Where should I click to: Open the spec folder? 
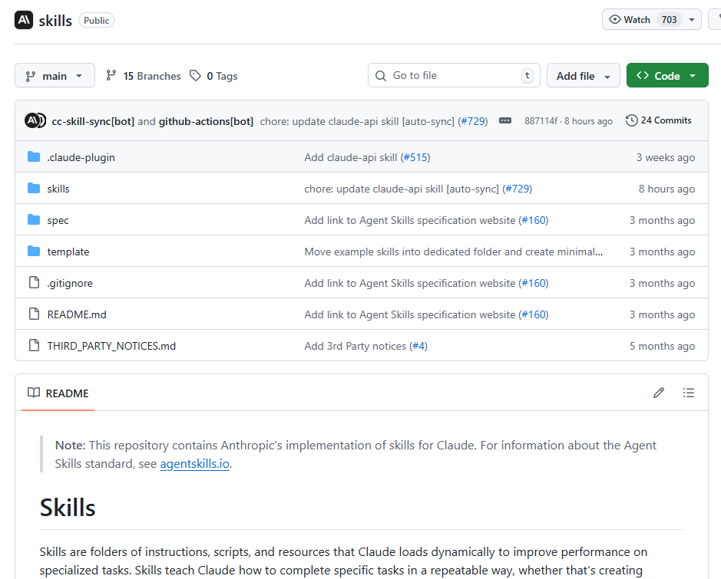point(58,220)
